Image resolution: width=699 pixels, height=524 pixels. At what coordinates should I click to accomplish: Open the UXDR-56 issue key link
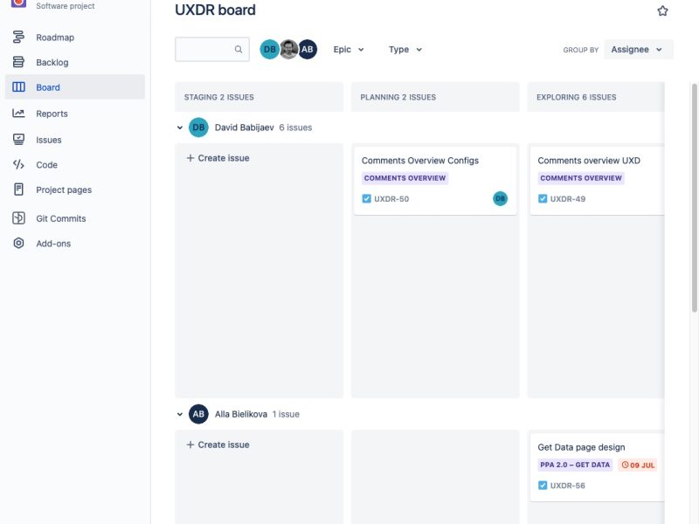pos(567,486)
